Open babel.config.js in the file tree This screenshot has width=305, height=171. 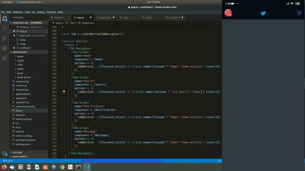click(x=29, y=119)
